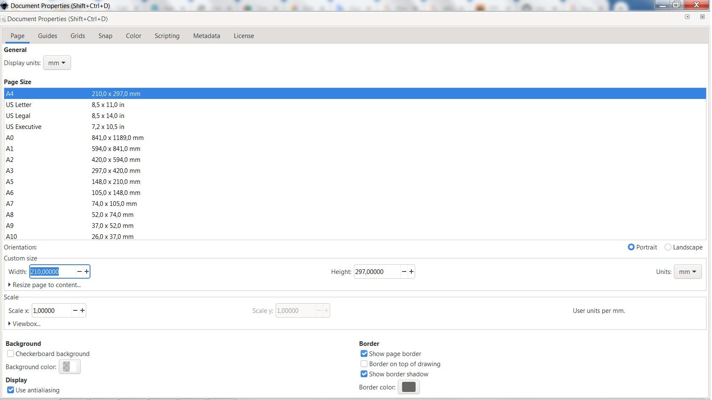Increase Scale x with the plus button
Viewport: 712px width, 400px height.
point(82,310)
